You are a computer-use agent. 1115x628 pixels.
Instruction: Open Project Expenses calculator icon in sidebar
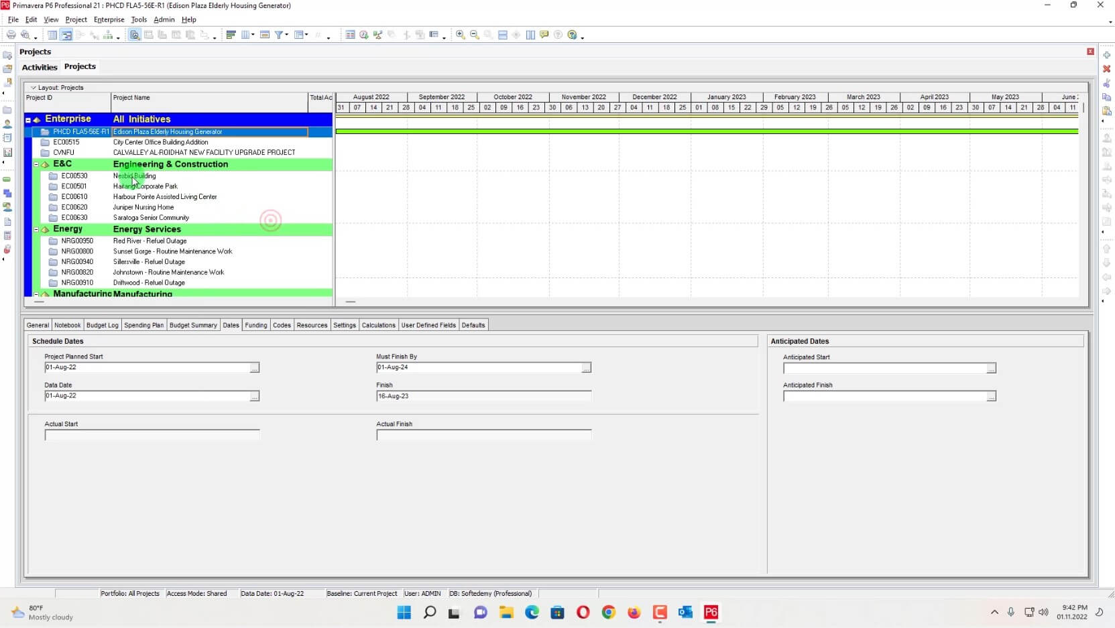click(x=7, y=236)
